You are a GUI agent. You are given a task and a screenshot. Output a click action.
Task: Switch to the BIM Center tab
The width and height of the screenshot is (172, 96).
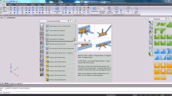63,5
